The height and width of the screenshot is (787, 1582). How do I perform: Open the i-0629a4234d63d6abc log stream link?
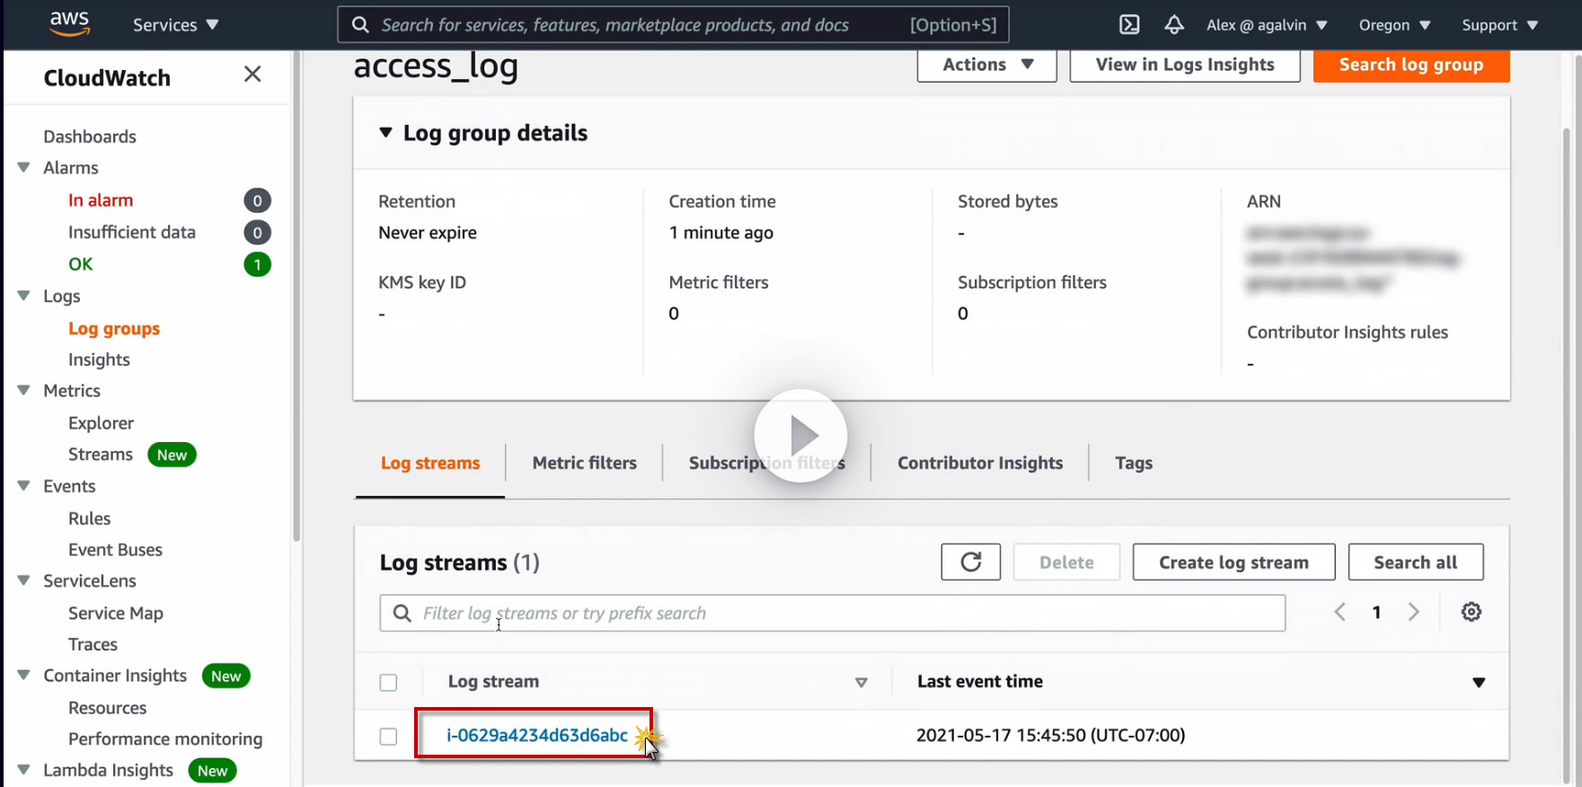pos(536,736)
